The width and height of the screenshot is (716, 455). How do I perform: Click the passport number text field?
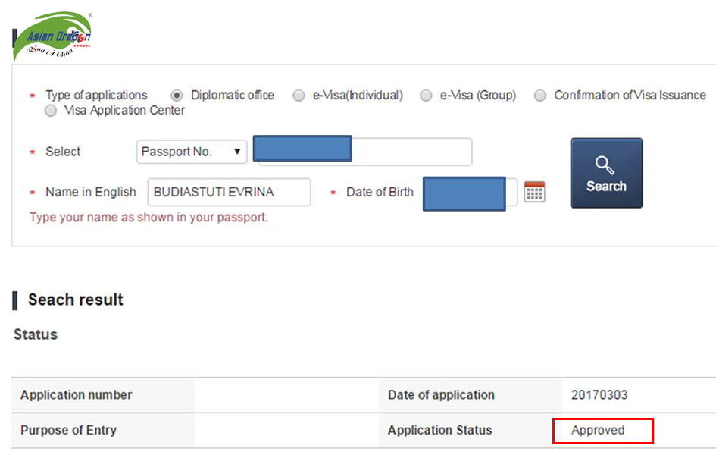(x=363, y=150)
